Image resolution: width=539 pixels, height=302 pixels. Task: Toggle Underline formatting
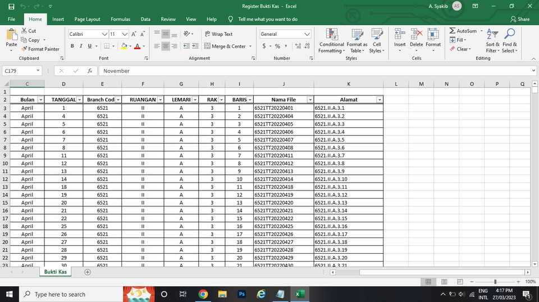[x=90, y=46]
